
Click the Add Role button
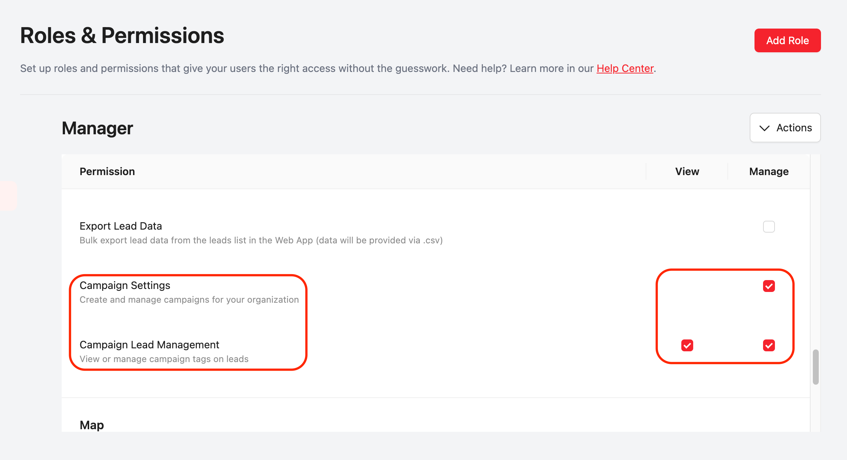coord(787,40)
